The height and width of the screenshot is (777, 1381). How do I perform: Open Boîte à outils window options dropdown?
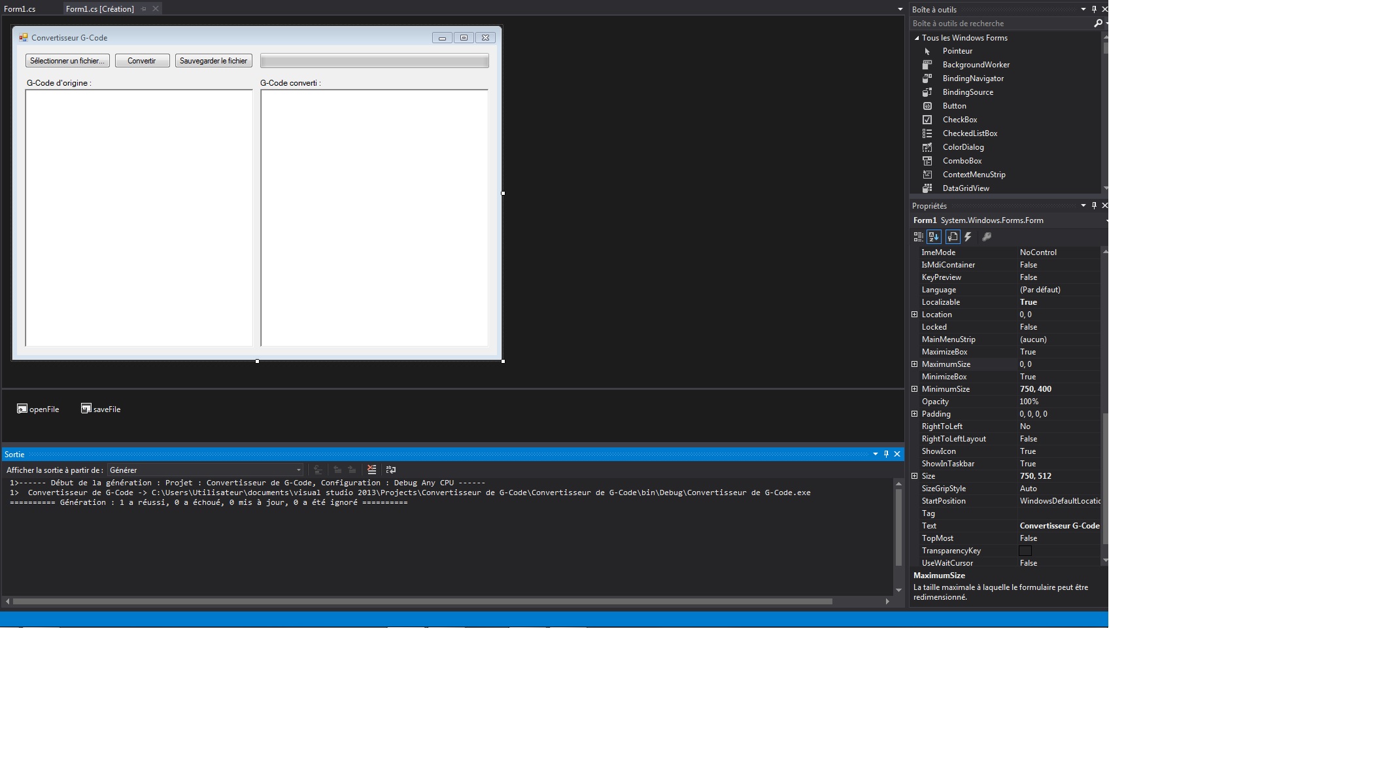pyautogui.click(x=1083, y=9)
